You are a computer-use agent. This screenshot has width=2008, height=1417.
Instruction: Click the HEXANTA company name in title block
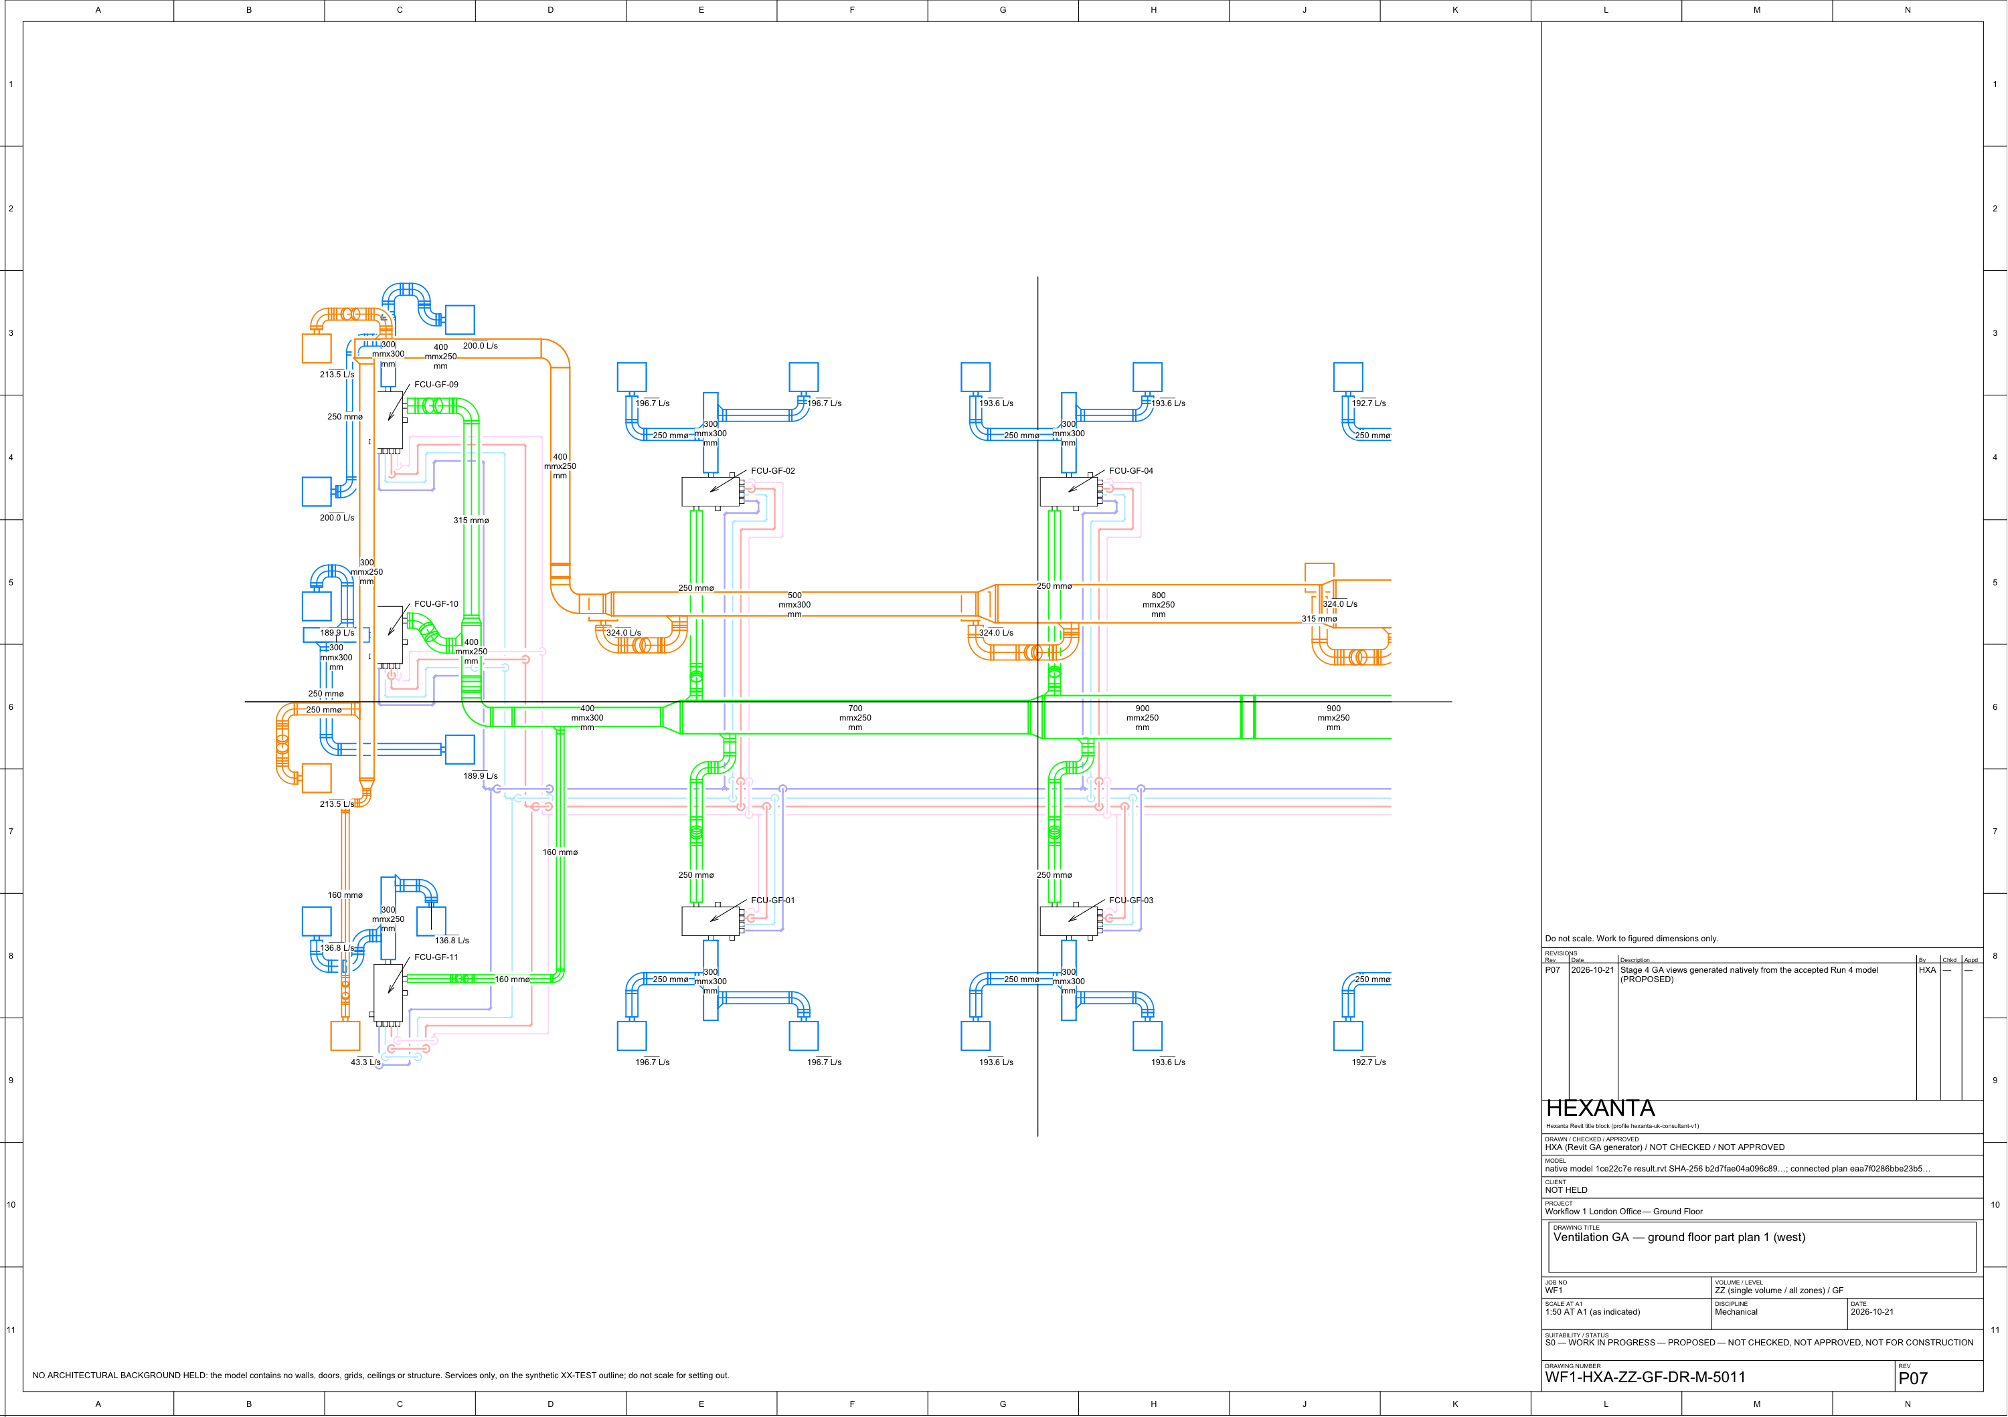pyautogui.click(x=1600, y=1109)
